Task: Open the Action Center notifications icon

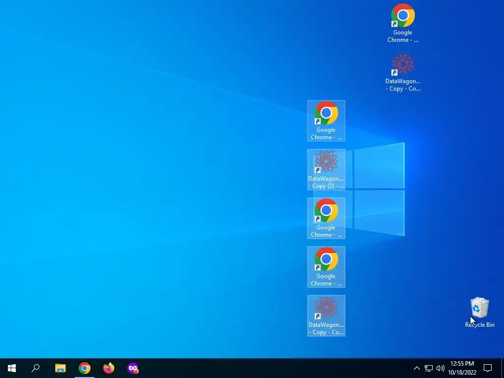Action: (488, 368)
